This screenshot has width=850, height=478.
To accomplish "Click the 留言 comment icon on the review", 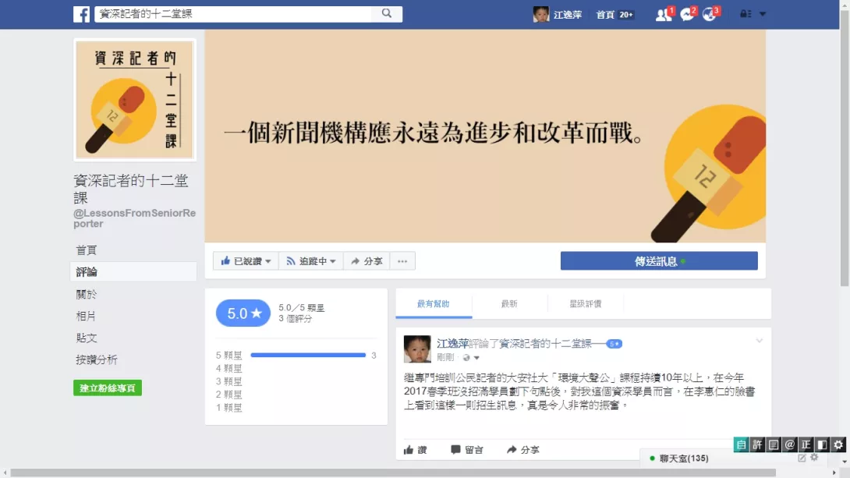I will (x=467, y=450).
